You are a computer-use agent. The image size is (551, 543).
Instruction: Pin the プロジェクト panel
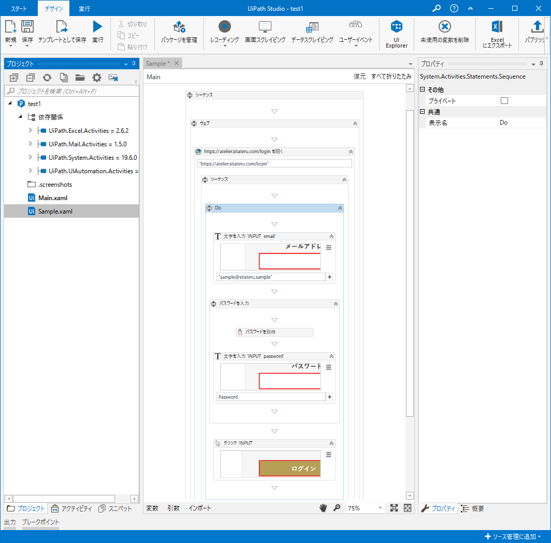coord(134,64)
